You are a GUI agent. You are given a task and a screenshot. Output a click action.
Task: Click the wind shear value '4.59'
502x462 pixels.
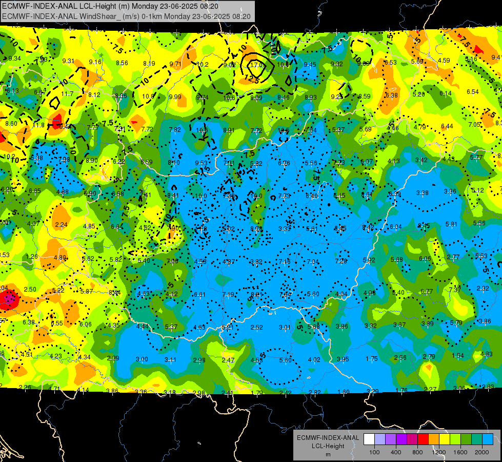444,60
